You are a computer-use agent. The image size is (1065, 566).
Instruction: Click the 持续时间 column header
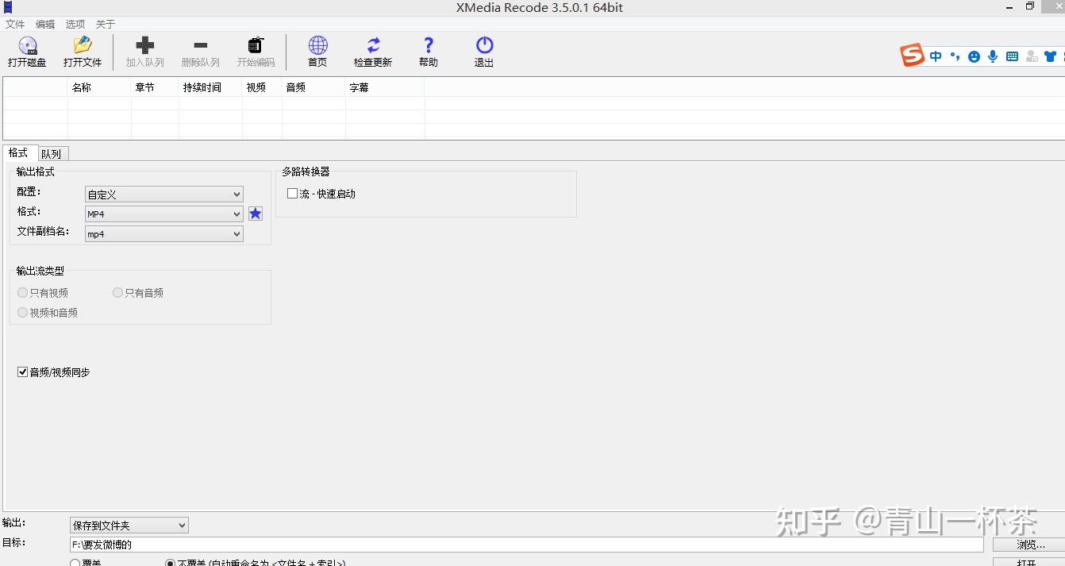[210, 87]
